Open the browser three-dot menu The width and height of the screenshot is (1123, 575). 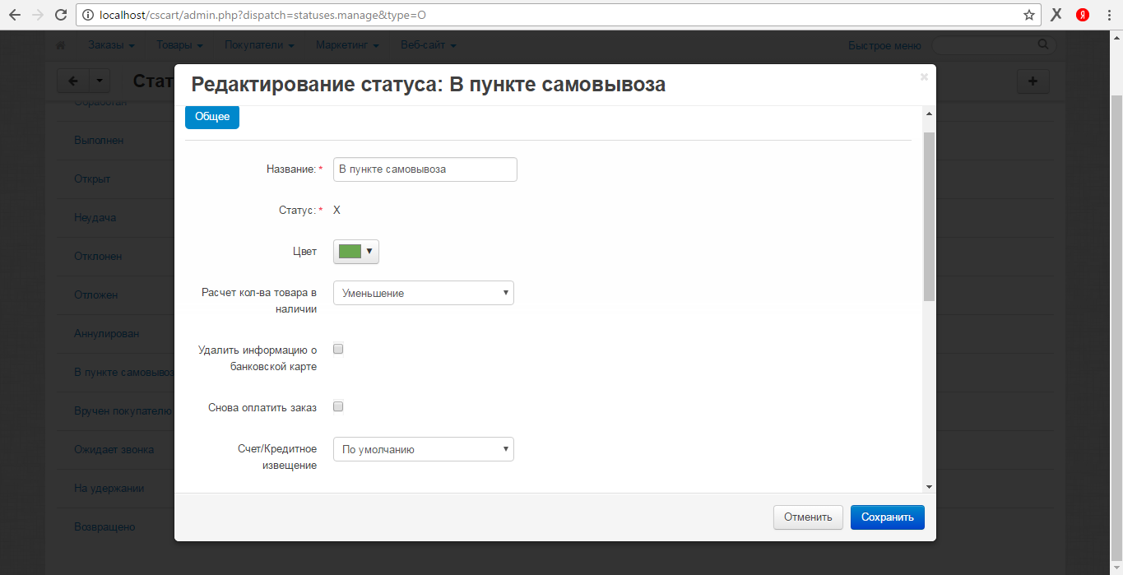pos(1109,15)
